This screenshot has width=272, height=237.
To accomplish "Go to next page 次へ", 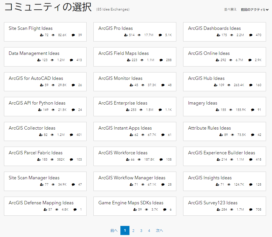I will pyautogui.click(x=159, y=230).
